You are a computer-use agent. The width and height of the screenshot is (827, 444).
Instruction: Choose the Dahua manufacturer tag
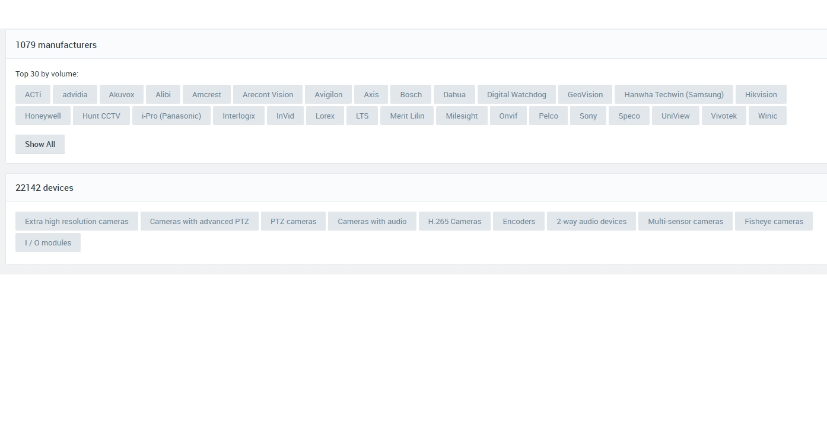click(454, 94)
